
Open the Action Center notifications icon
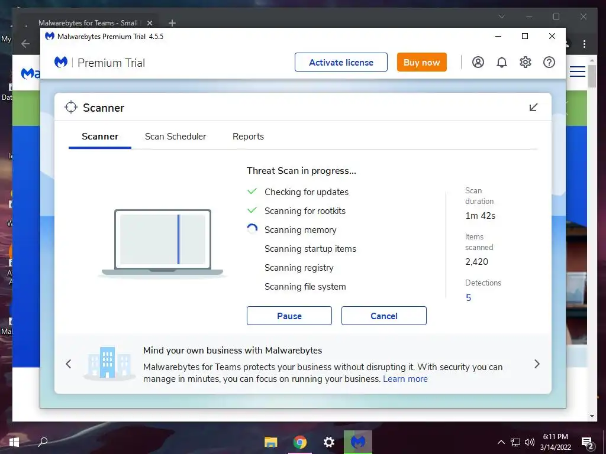click(x=588, y=443)
